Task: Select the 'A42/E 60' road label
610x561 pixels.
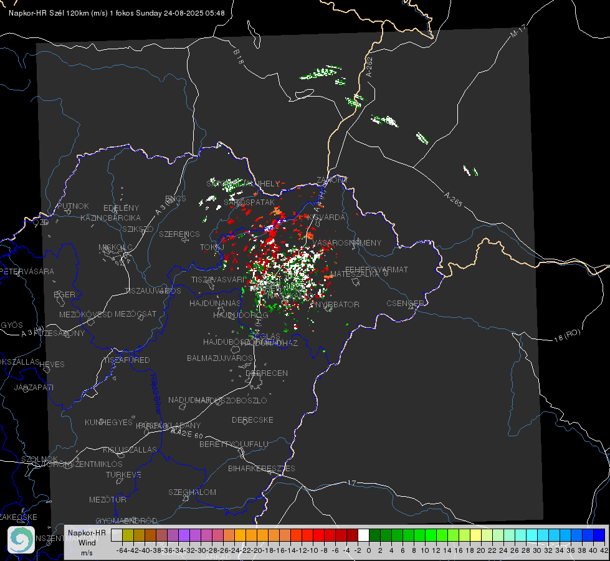Action: tap(187, 433)
